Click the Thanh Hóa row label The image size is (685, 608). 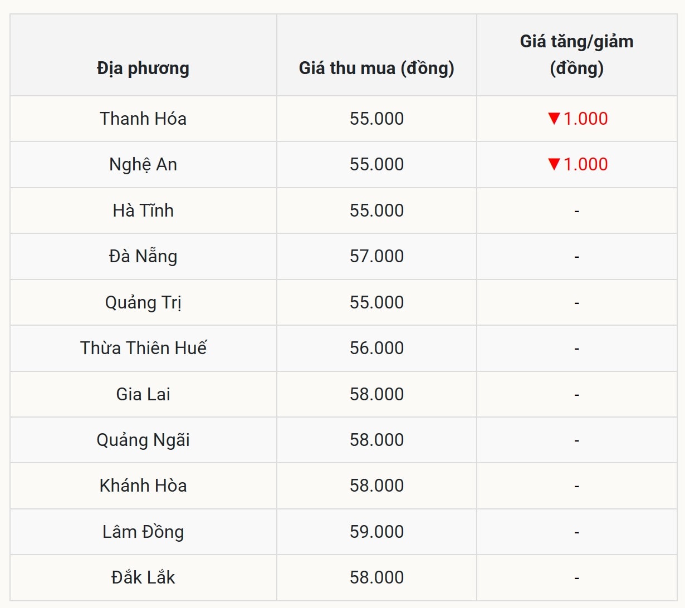pyautogui.click(x=143, y=119)
